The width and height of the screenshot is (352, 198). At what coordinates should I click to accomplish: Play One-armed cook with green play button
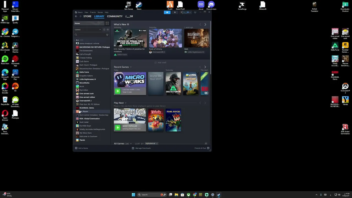click(118, 127)
